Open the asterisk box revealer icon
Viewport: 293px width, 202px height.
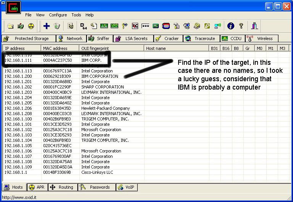pos(145,26)
